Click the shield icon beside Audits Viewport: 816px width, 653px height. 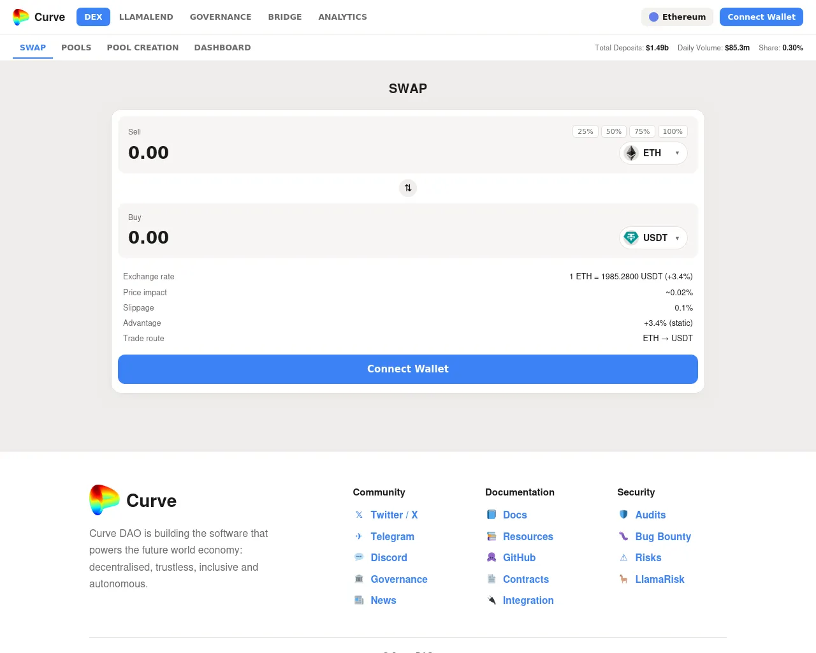623,515
